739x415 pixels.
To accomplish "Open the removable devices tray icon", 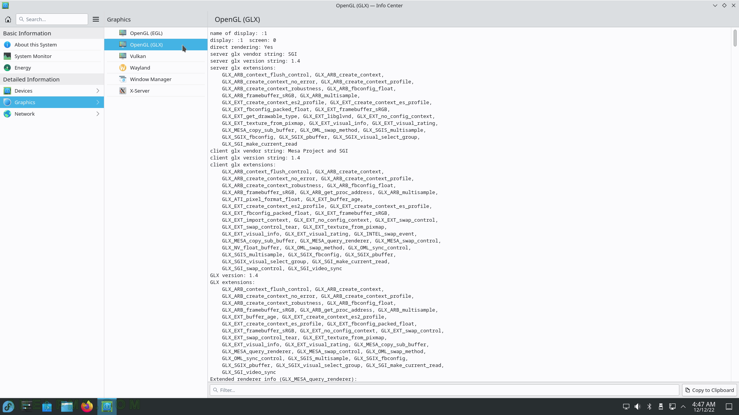I will click(x=661, y=407).
